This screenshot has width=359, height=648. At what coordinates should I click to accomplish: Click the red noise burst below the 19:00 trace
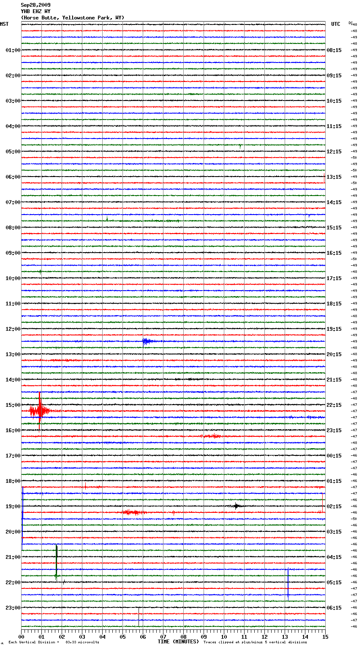[134, 512]
